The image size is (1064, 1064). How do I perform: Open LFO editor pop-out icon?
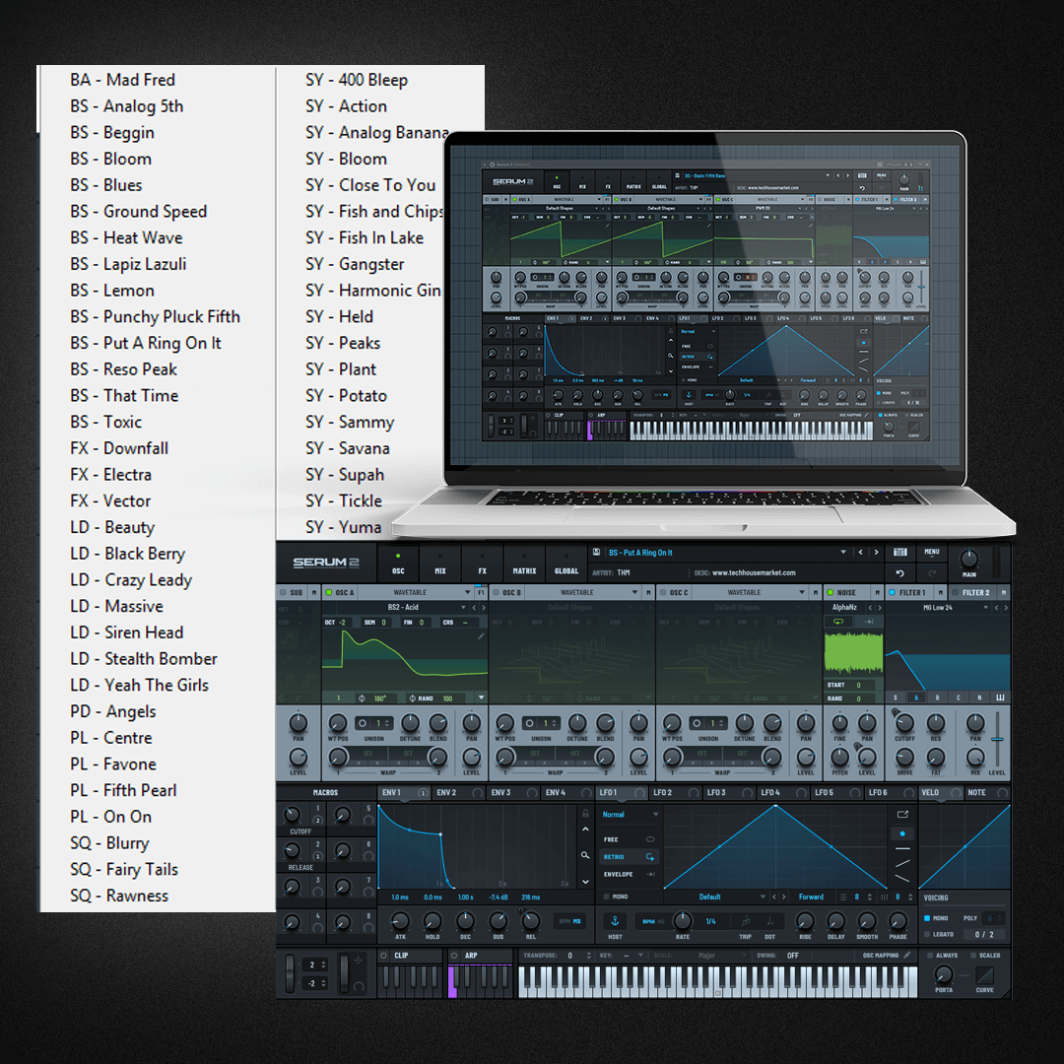point(901,815)
